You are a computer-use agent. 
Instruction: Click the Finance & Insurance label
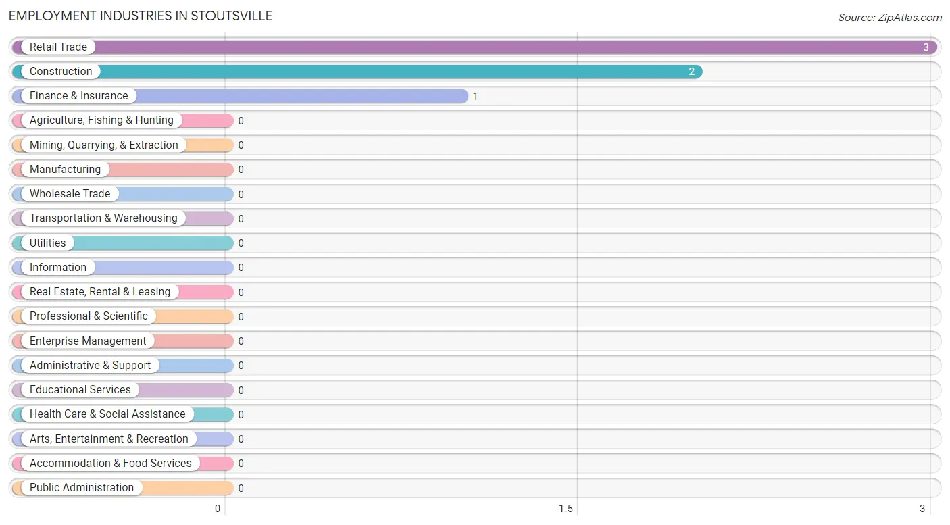coord(78,96)
